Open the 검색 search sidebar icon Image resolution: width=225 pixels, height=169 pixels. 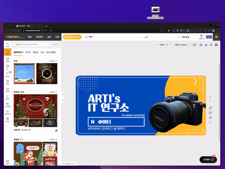pos(8,44)
